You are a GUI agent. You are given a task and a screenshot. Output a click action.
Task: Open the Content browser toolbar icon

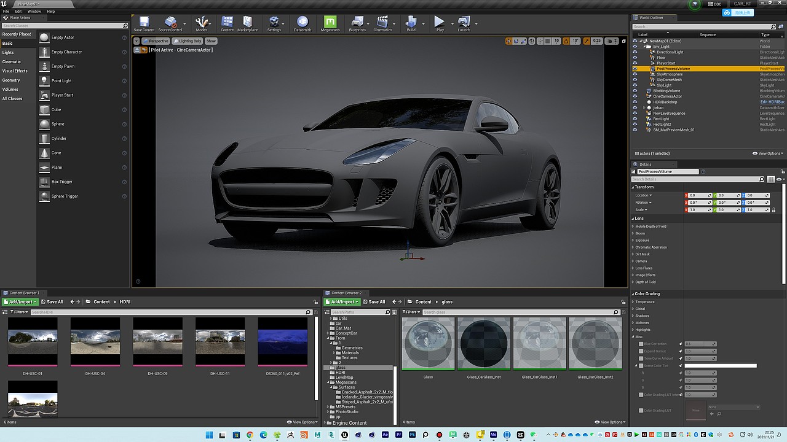[x=227, y=23]
